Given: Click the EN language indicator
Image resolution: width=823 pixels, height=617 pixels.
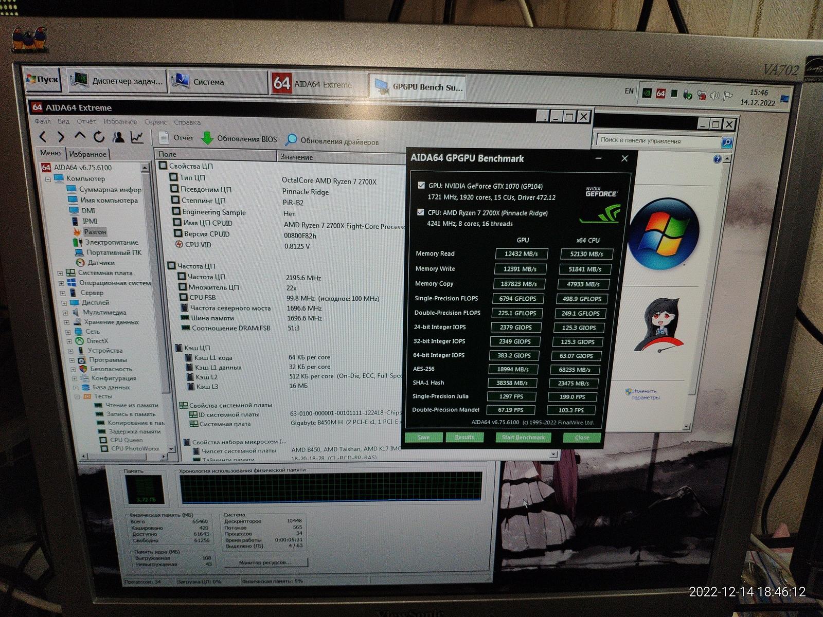Looking at the screenshot, I should coord(629,91).
